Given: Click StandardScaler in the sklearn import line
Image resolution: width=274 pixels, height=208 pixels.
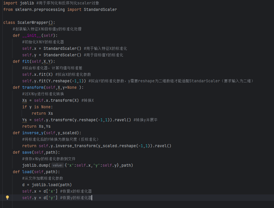Looking at the screenshot, I should pos(100,9).
